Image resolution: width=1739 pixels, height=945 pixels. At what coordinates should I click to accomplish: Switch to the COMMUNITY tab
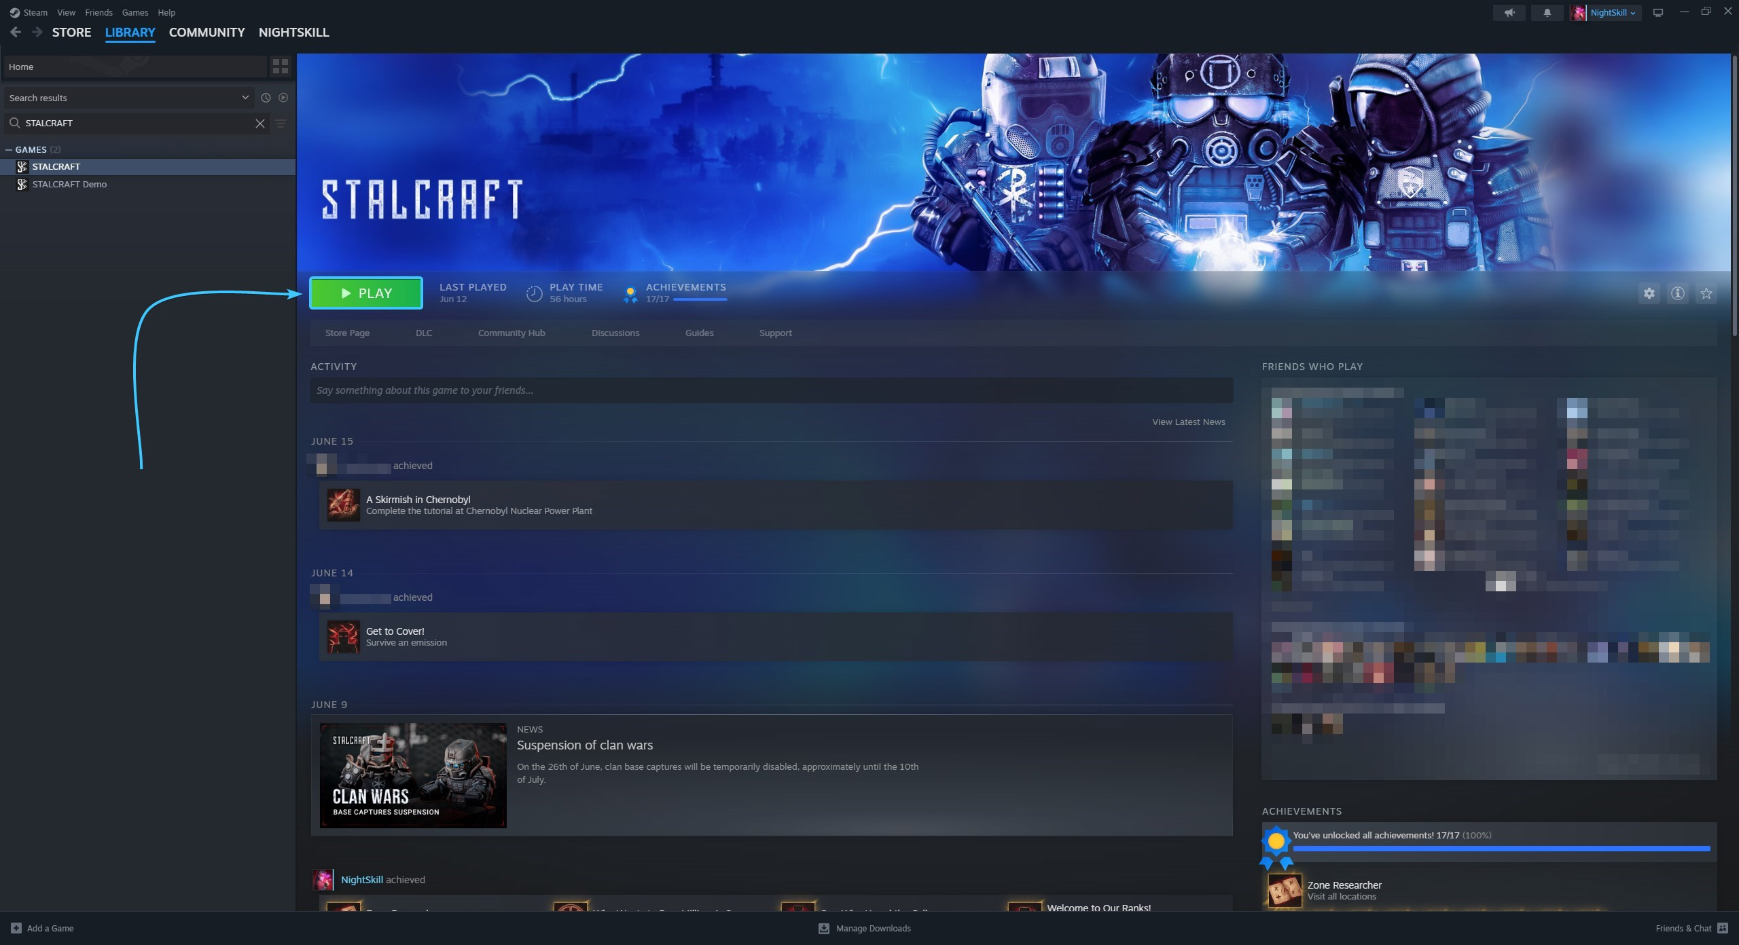(x=207, y=32)
